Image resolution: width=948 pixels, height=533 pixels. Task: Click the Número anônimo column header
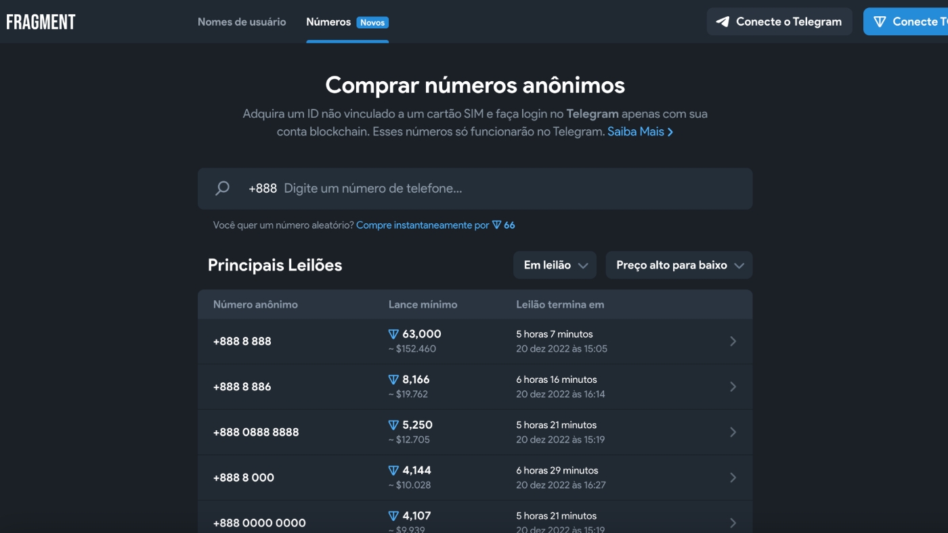pyautogui.click(x=255, y=304)
